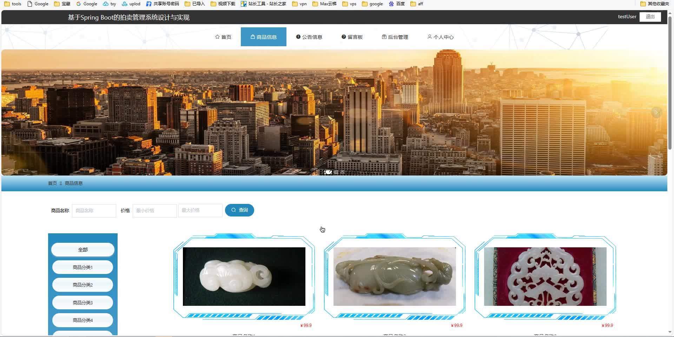The image size is (674, 337).
Task: Open the tools bookmark folder
Action: (13, 4)
